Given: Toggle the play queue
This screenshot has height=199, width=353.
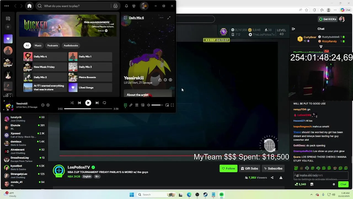Looking at the screenshot, I should coord(137,105).
